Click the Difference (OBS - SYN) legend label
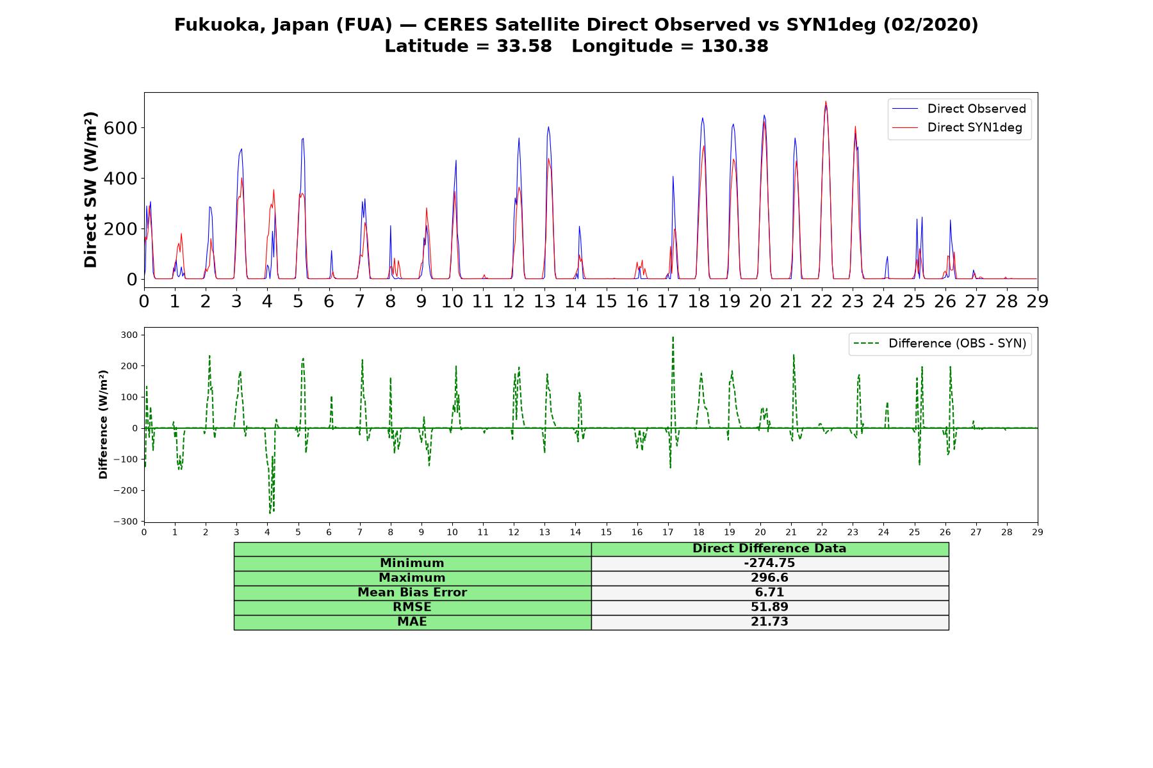Viewport: 1153px width, 768px height. [957, 344]
